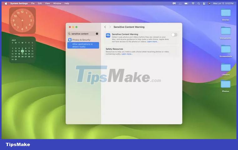Viewport: 238px width, 150px height.
Task: Click the search magnifier in settings sidebar
Action: coord(69,34)
